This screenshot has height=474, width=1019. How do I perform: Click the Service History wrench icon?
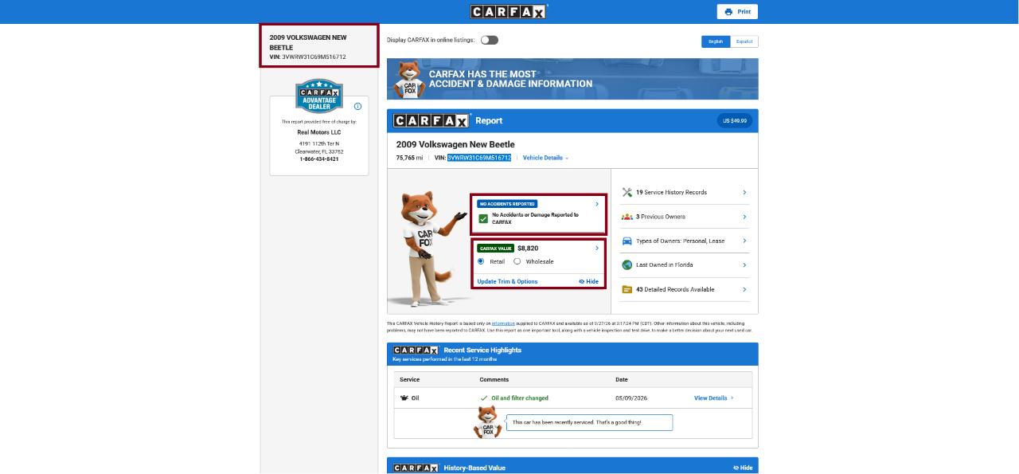(x=627, y=192)
